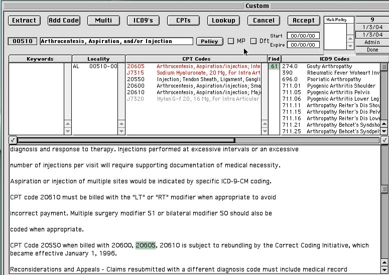Viewport: 389px width, 275px height.
Task: Click Keywords list scroll up arrow
Action: pyautogui.click(x=68, y=124)
